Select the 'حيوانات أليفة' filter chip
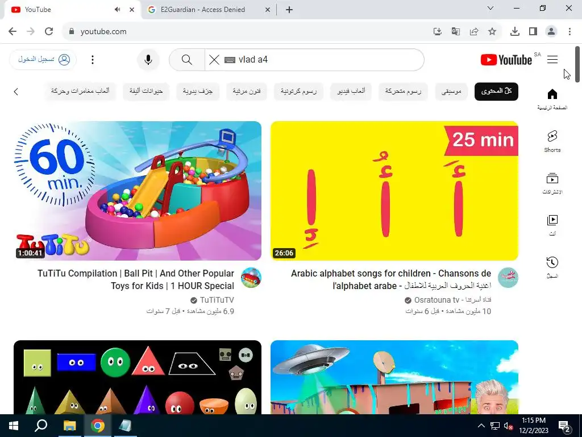The image size is (582, 437). [146, 92]
